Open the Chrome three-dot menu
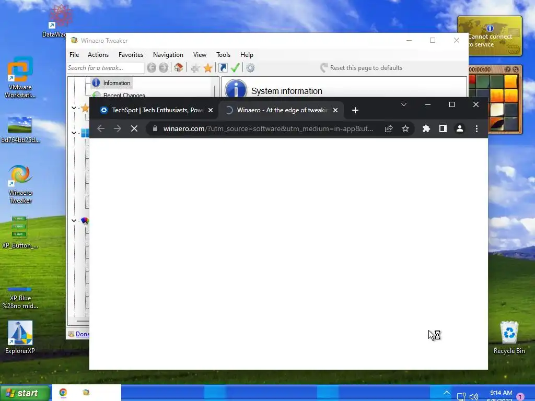The height and width of the screenshot is (401, 535). tap(476, 128)
